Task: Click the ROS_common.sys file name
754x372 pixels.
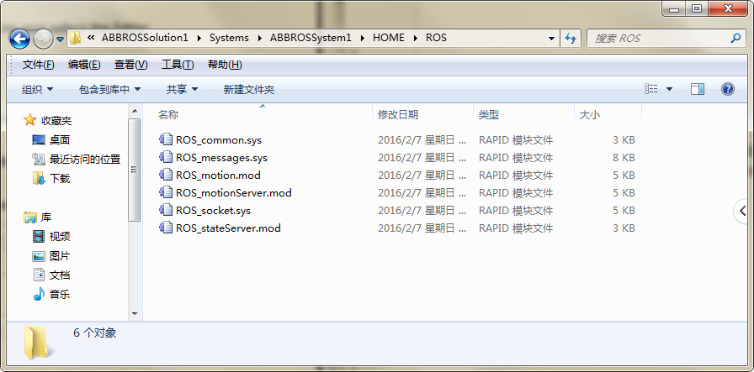Action: click(x=219, y=140)
